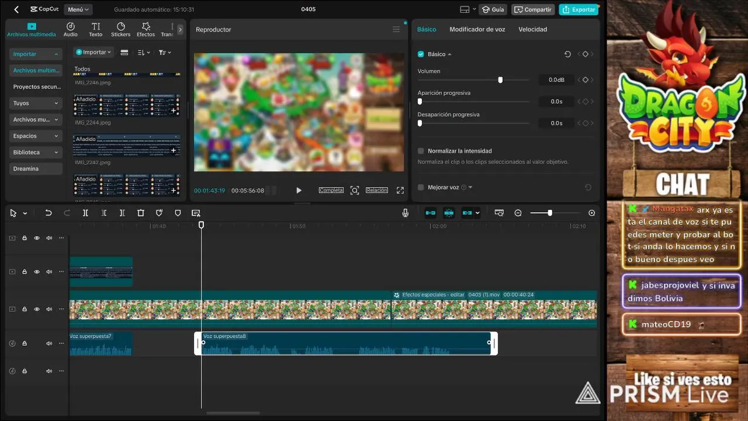This screenshot has height=421, width=748.
Task: Open the Efectos tab
Action: pyautogui.click(x=146, y=30)
